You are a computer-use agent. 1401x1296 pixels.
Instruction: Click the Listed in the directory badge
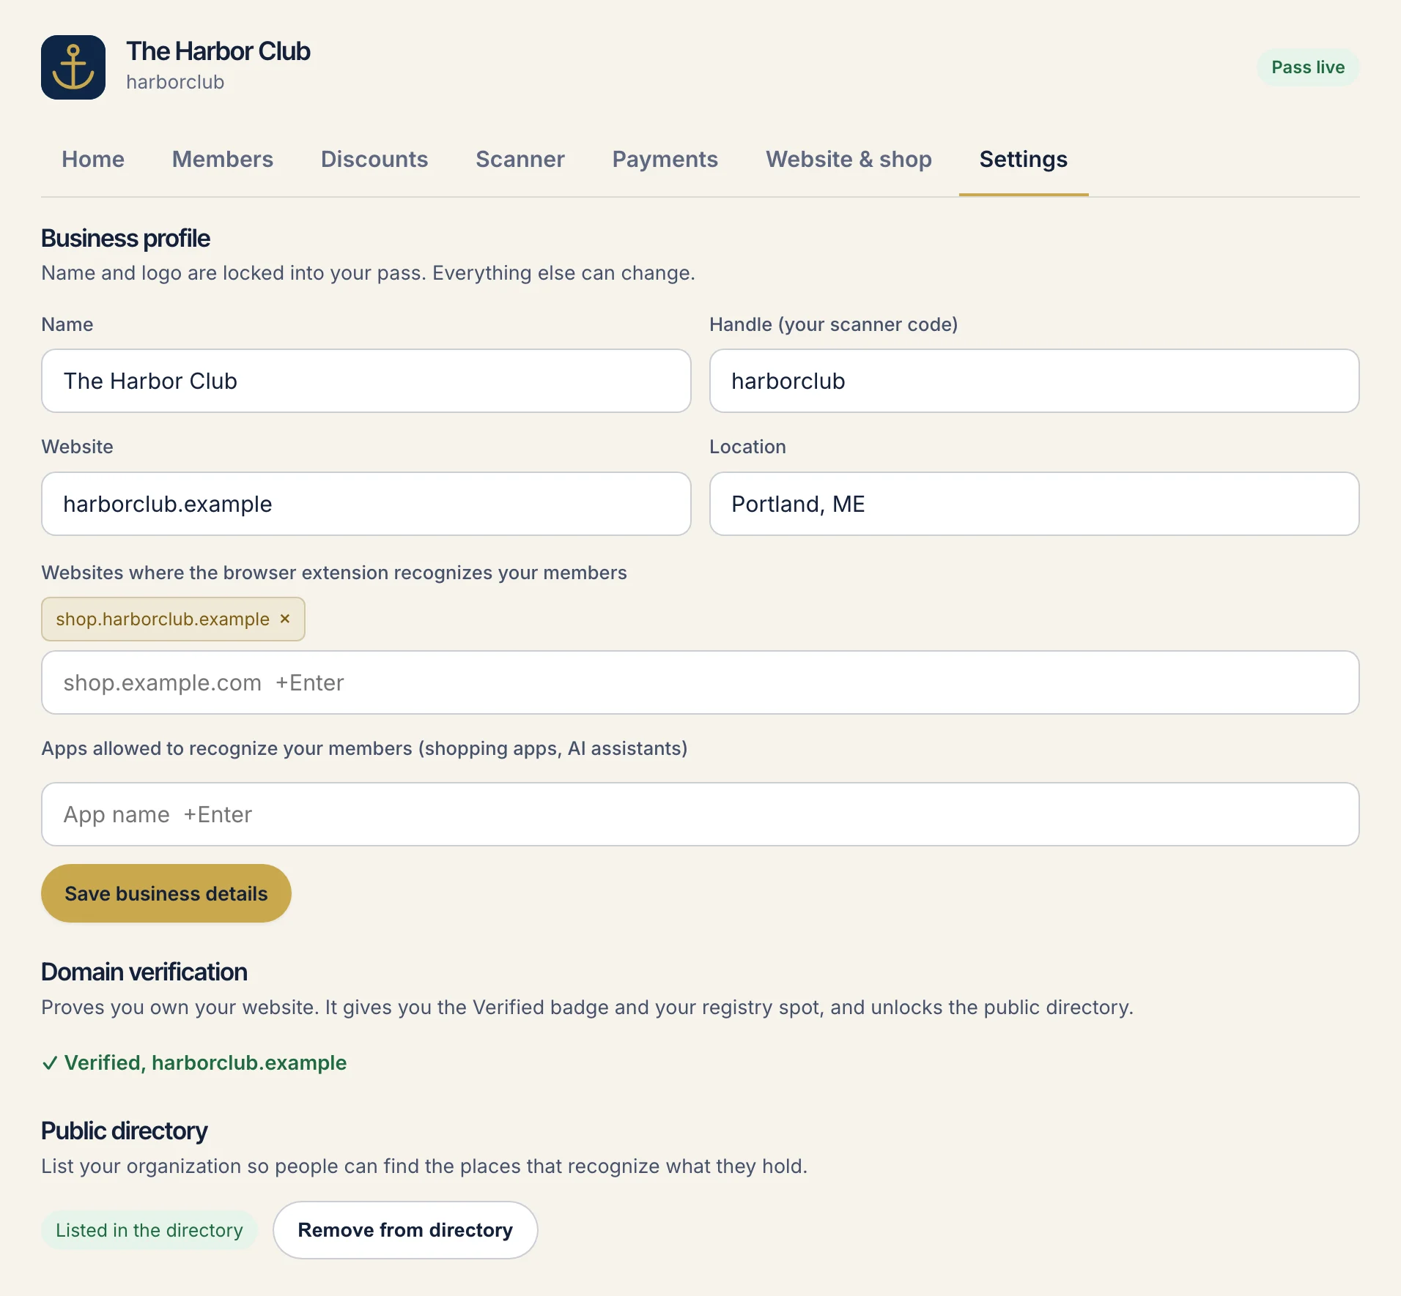pyautogui.click(x=149, y=1230)
